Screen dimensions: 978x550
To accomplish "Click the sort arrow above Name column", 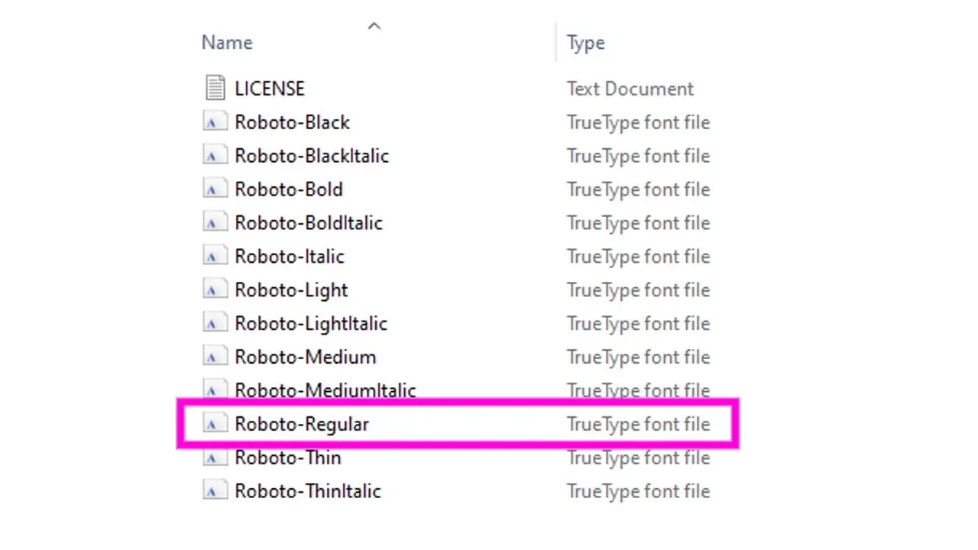I will (x=374, y=27).
